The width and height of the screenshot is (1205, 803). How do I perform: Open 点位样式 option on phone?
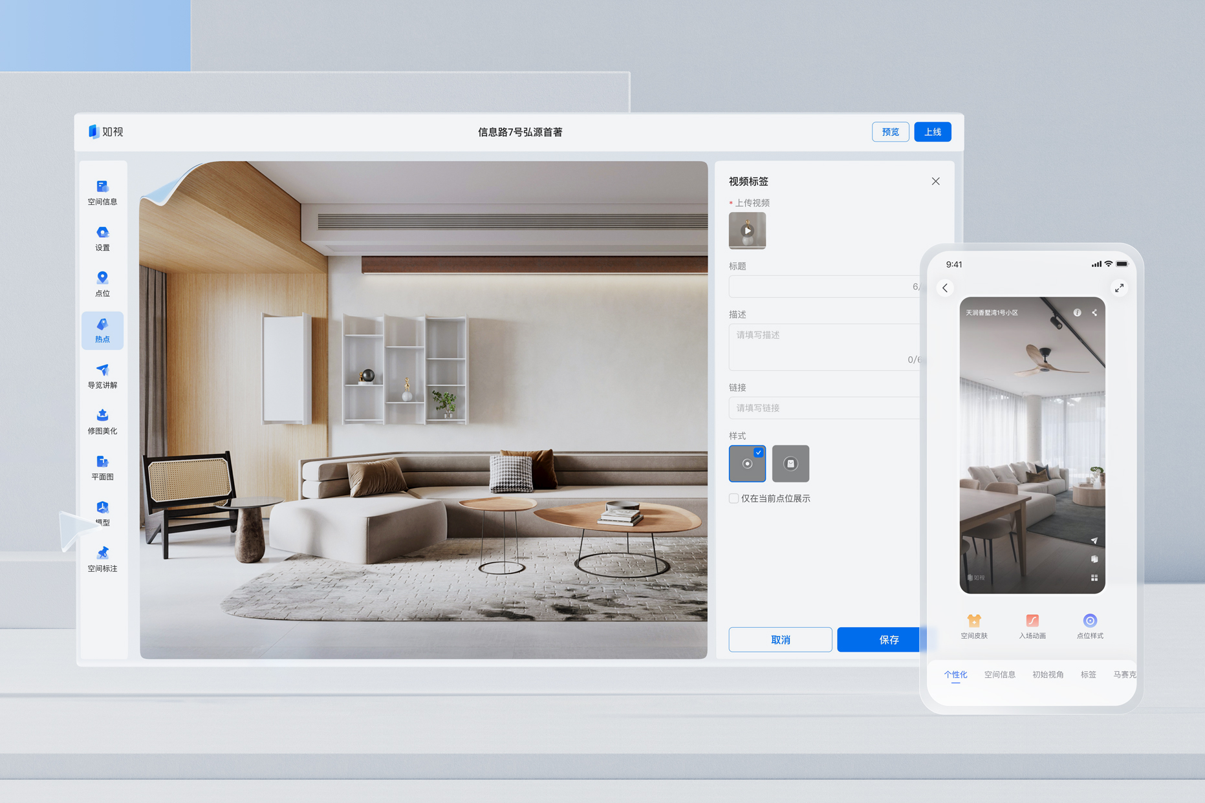click(x=1090, y=626)
